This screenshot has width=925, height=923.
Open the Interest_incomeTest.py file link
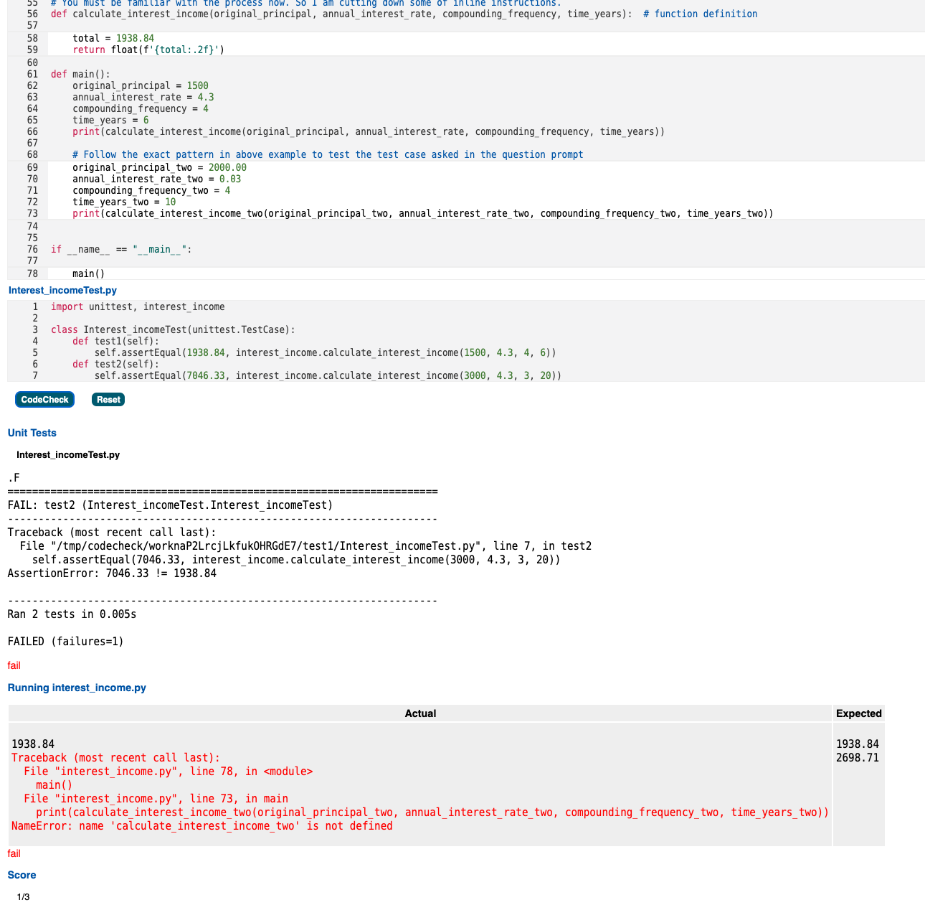pos(62,290)
